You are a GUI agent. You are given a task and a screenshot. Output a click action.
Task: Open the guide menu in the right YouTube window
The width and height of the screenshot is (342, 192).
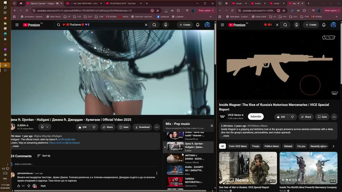pyautogui.click(x=222, y=25)
